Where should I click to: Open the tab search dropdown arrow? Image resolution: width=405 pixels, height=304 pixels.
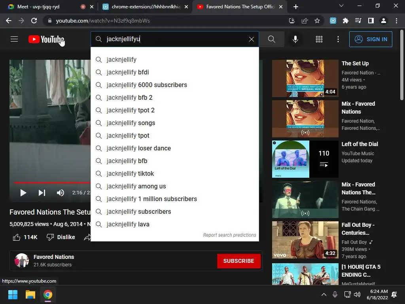(341, 6)
